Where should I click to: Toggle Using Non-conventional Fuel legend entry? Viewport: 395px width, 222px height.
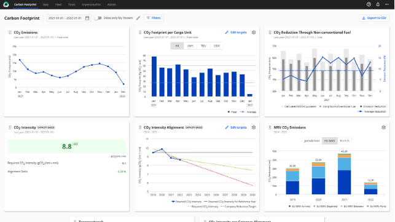pos(338,106)
